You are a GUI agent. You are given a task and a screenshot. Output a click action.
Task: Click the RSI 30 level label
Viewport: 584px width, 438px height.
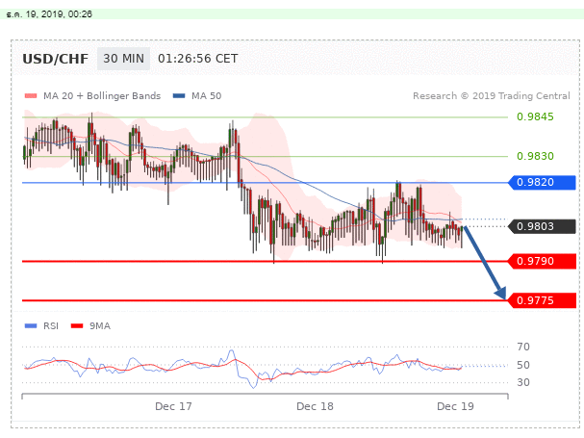(523, 382)
